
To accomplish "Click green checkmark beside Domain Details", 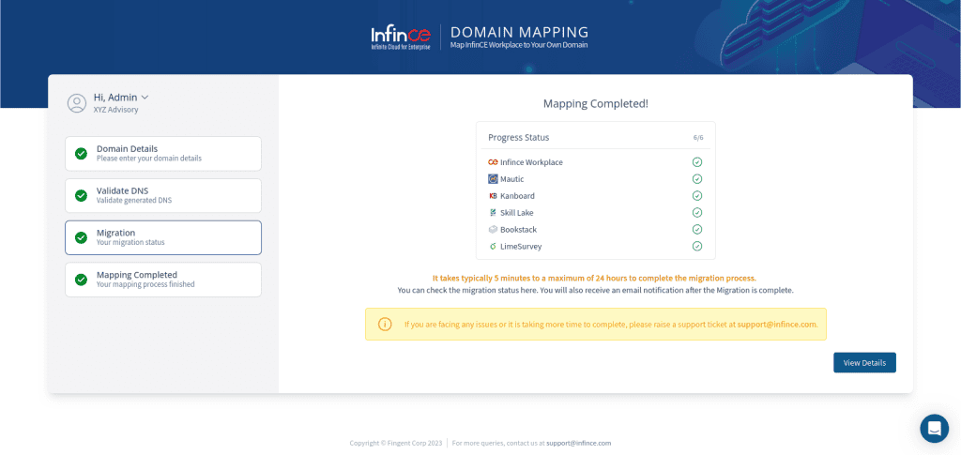I will point(81,153).
